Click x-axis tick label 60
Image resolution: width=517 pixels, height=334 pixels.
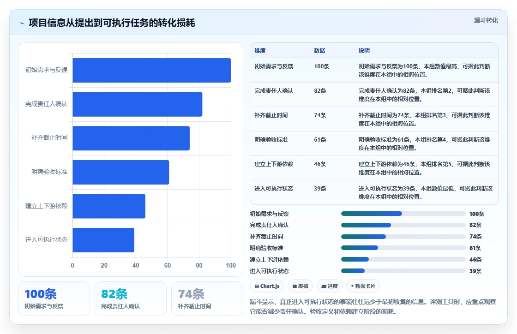point(168,265)
